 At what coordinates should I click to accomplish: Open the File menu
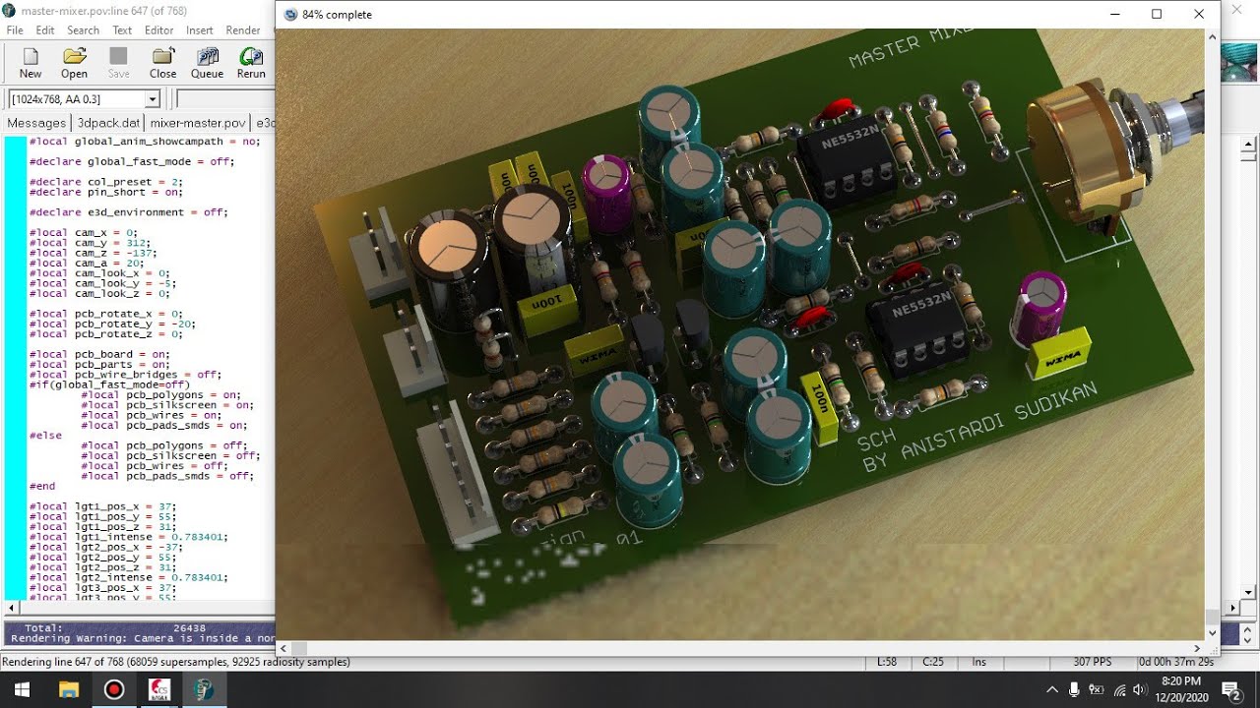(x=15, y=30)
